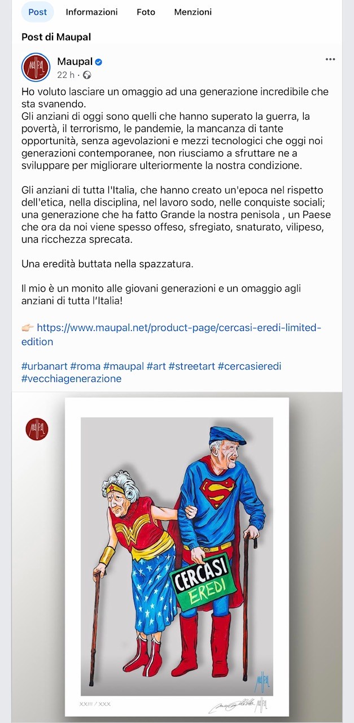Open the three-dot post options menu
Screen dimensions: 354x723
330,60
